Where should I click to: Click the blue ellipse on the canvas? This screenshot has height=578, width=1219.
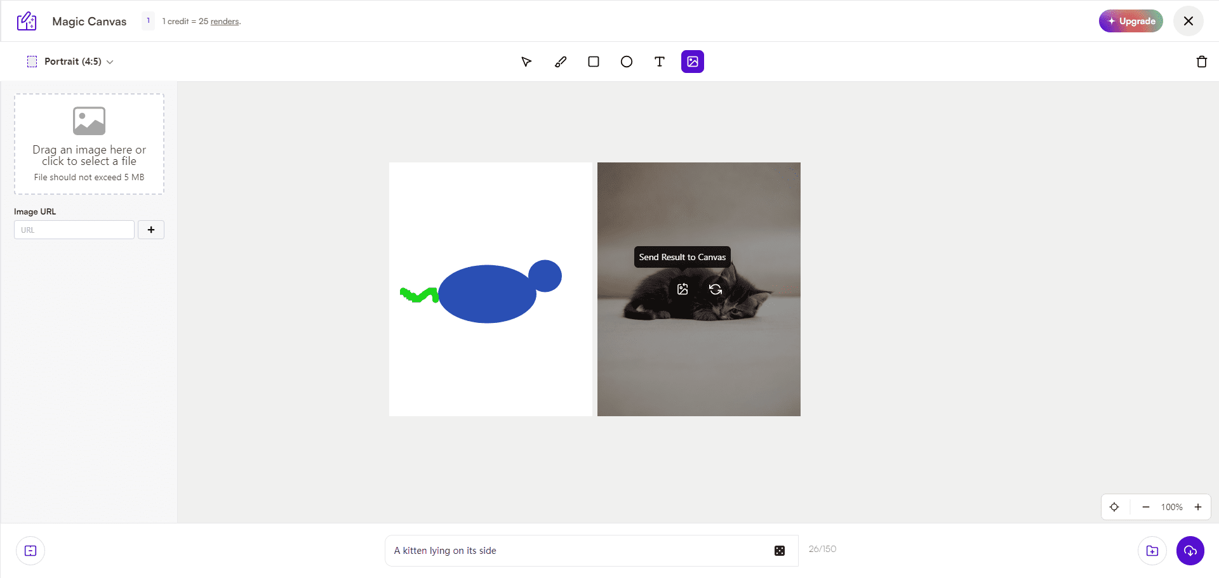[x=486, y=294]
